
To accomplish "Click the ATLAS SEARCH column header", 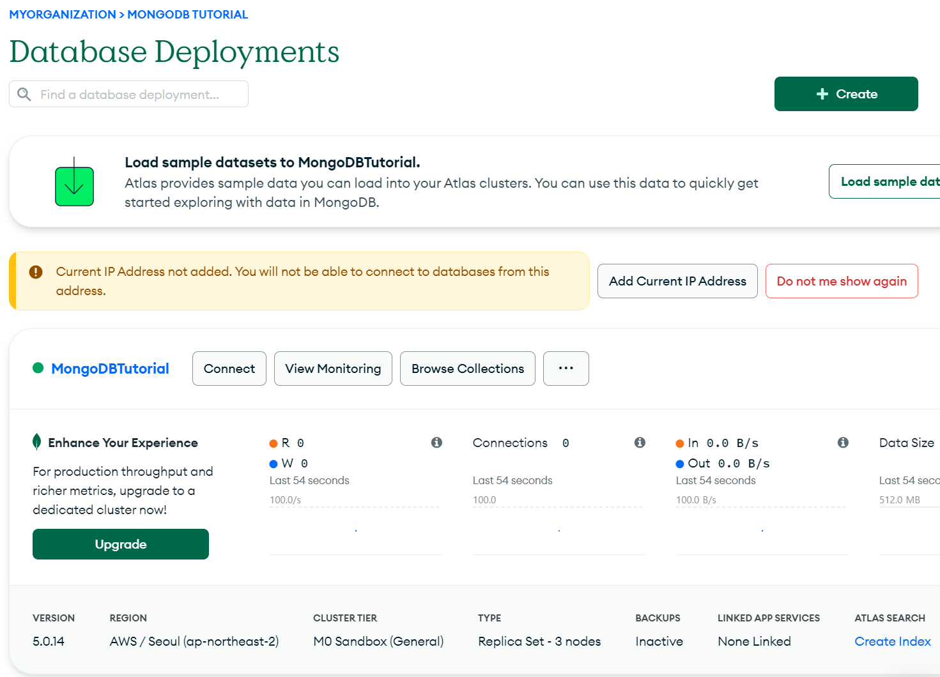I will click(x=890, y=618).
